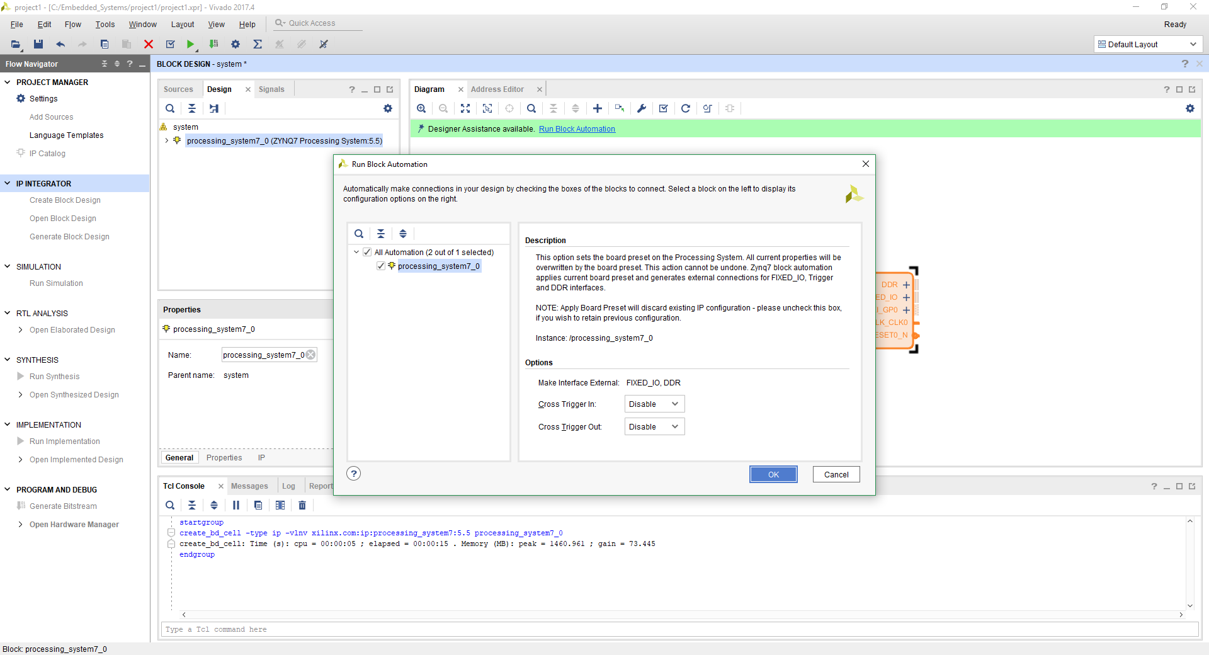Click the Run Block Automation link
Image resolution: width=1209 pixels, height=655 pixels.
click(x=577, y=128)
